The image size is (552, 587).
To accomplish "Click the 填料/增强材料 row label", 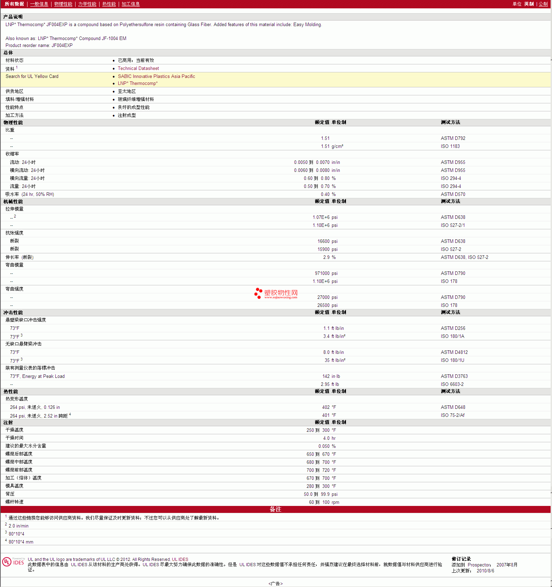I will (x=19, y=100).
